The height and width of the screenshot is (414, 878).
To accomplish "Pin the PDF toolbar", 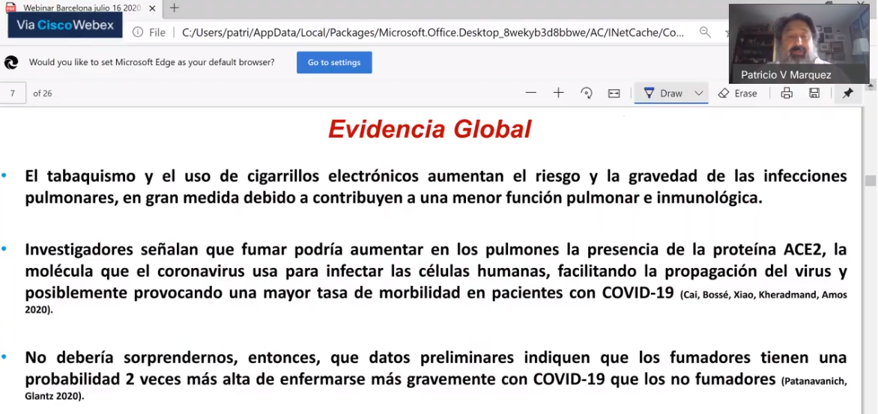I will tap(848, 94).
